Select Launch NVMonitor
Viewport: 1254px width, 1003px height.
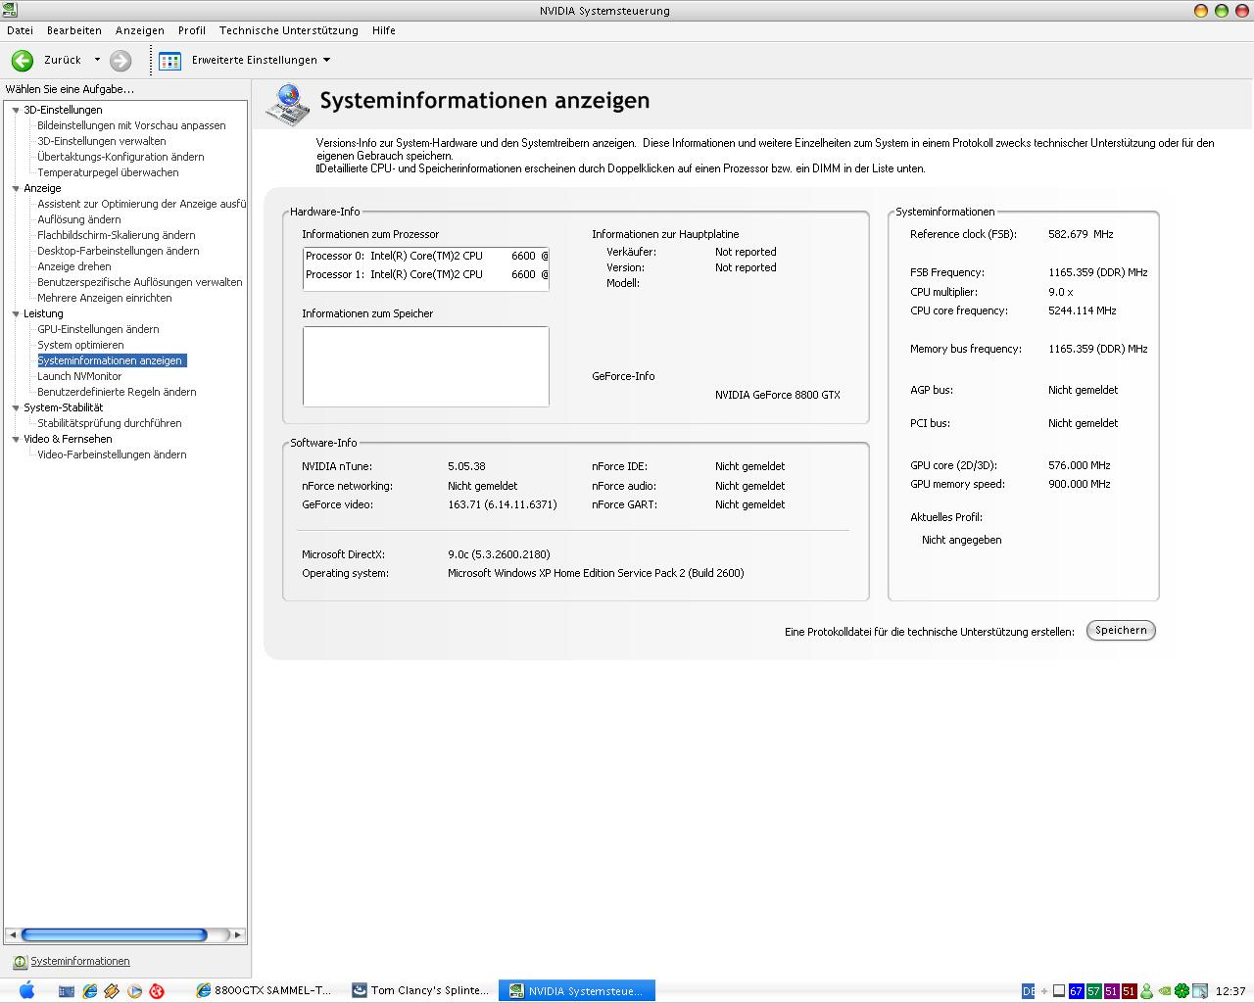tap(79, 376)
